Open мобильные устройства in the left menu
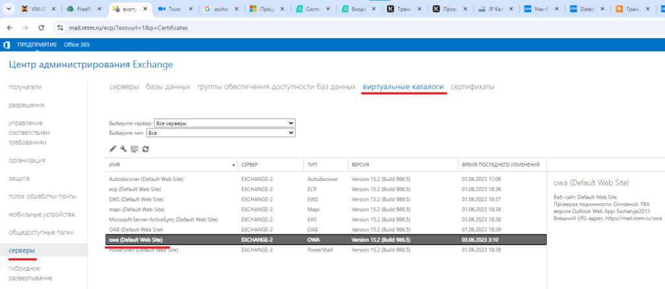The height and width of the screenshot is (289, 665). [42, 214]
